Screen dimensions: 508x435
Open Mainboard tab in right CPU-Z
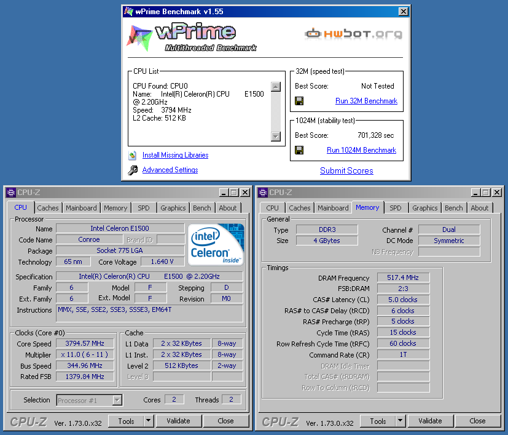333,208
